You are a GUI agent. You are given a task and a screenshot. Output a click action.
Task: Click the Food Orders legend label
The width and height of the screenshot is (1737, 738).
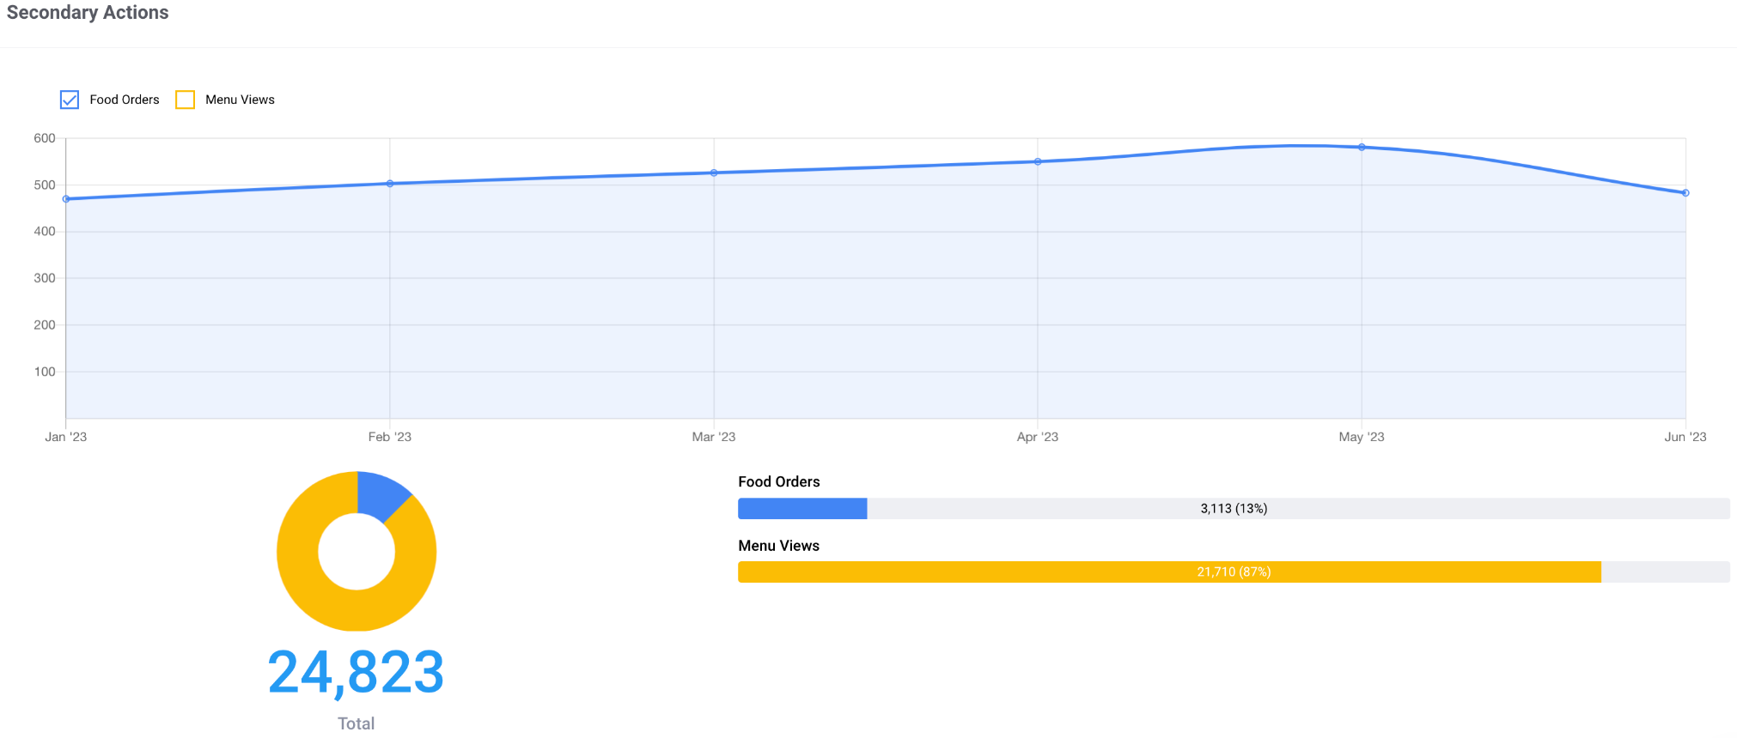125,100
